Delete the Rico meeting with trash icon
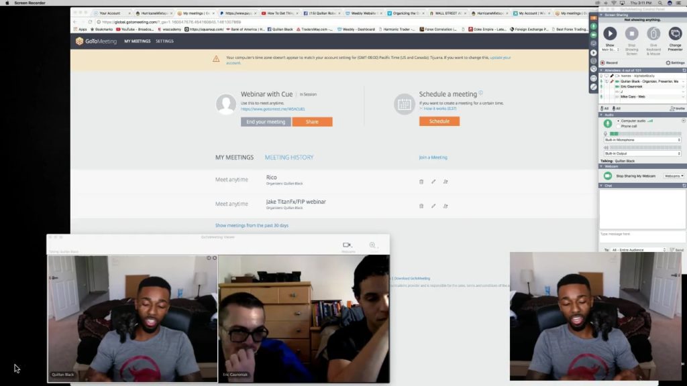The height and width of the screenshot is (386, 687). [x=421, y=182]
